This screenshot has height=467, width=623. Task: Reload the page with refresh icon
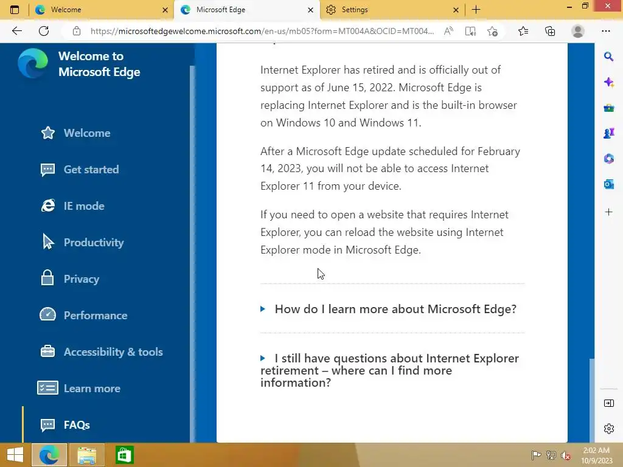point(44,31)
